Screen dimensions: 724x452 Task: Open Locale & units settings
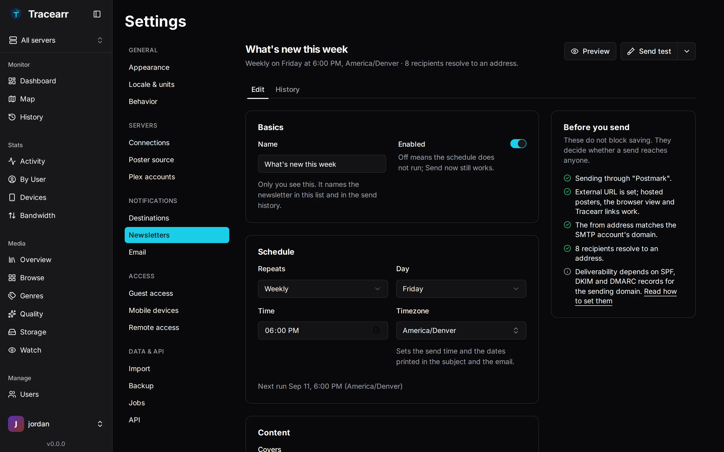[x=177, y=84]
